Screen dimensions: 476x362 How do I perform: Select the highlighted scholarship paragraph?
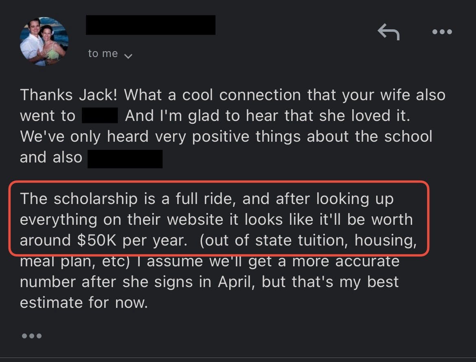[x=220, y=219]
